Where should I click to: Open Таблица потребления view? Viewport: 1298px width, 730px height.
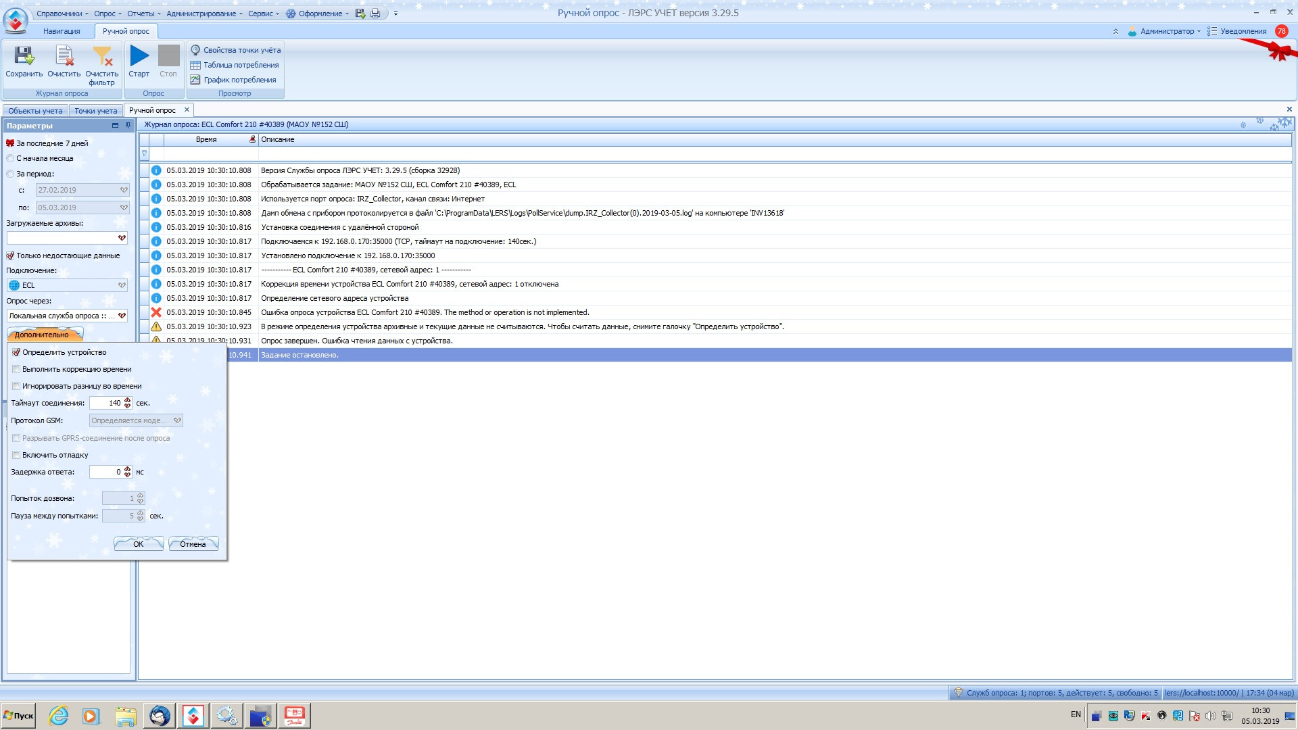tap(235, 65)
